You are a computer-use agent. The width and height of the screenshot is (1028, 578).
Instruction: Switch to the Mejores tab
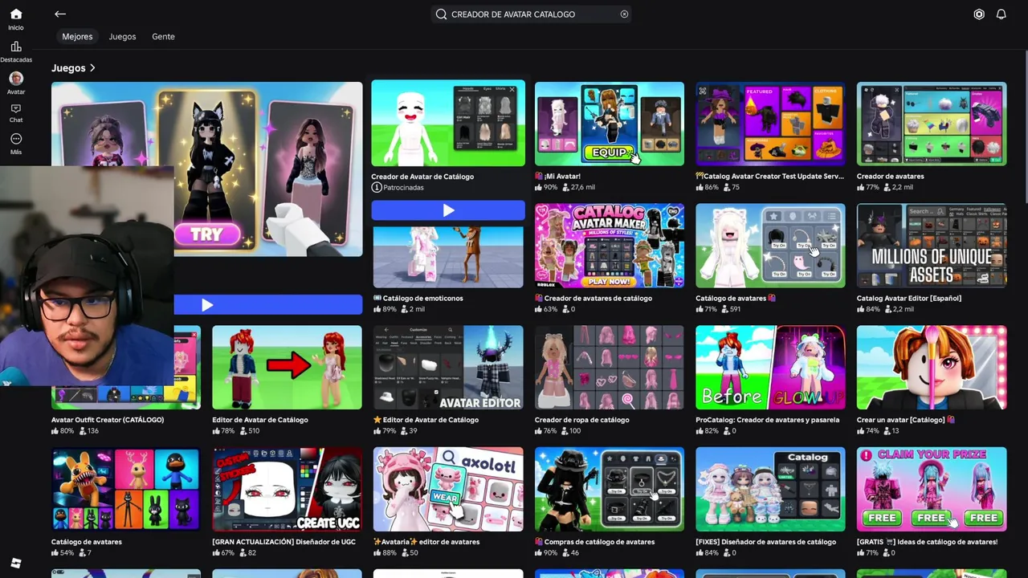click(x=77, y=36)
